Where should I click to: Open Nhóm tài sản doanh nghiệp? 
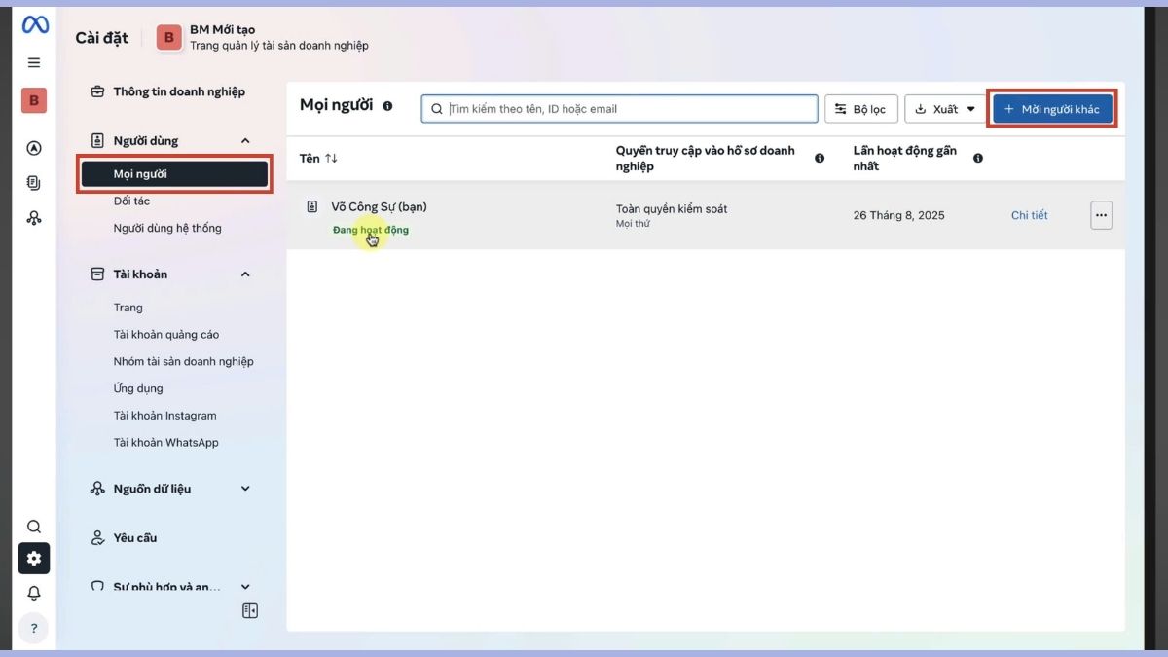[x=183, y=361]
